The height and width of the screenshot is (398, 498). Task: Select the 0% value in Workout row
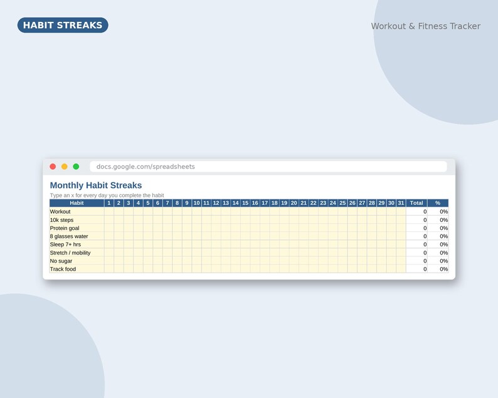(x=438, y=212)
